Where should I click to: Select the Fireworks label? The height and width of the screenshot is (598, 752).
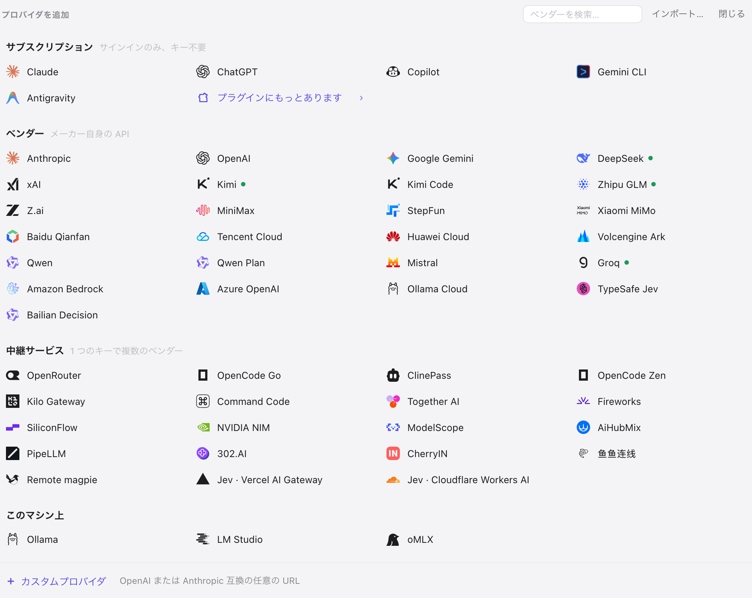tap(619, 402)
